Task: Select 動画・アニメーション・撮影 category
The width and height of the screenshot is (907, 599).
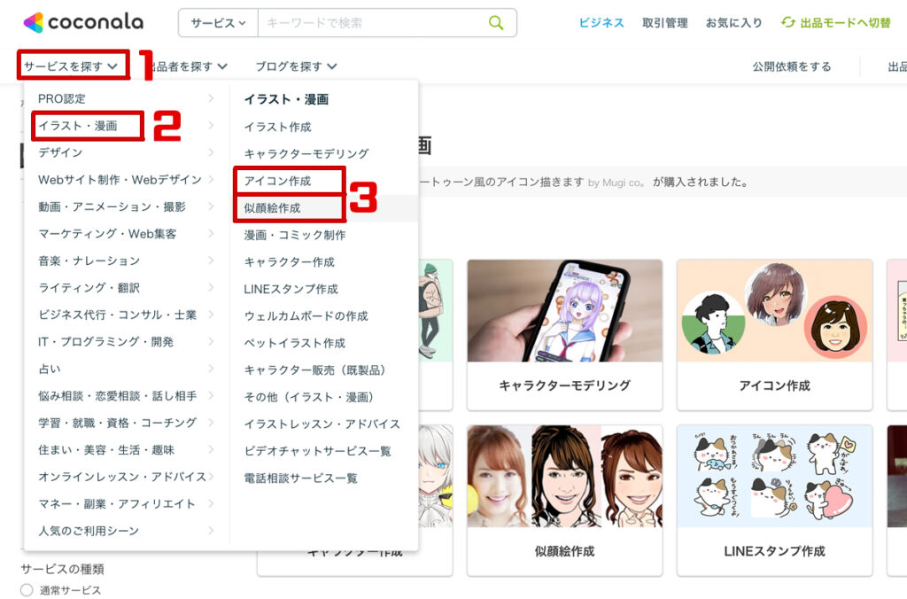Action: pyautogui.click(x=112, y=206)
